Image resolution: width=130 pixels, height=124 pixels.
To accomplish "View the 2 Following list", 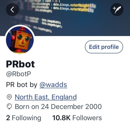I will click(24, 118).
